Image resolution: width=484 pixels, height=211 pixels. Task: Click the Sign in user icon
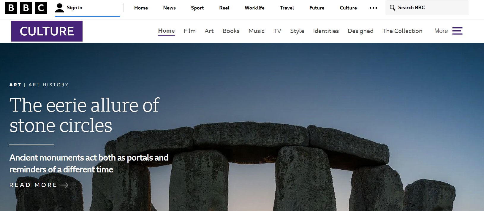pos(59,8)
